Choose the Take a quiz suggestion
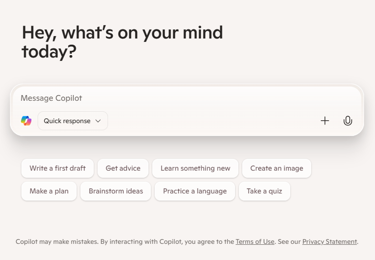This screenshot has width=375, height=260. [x=264, y=191]
